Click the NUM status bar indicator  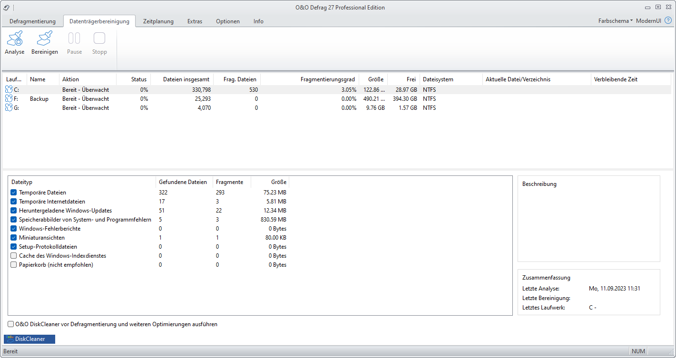638,351
